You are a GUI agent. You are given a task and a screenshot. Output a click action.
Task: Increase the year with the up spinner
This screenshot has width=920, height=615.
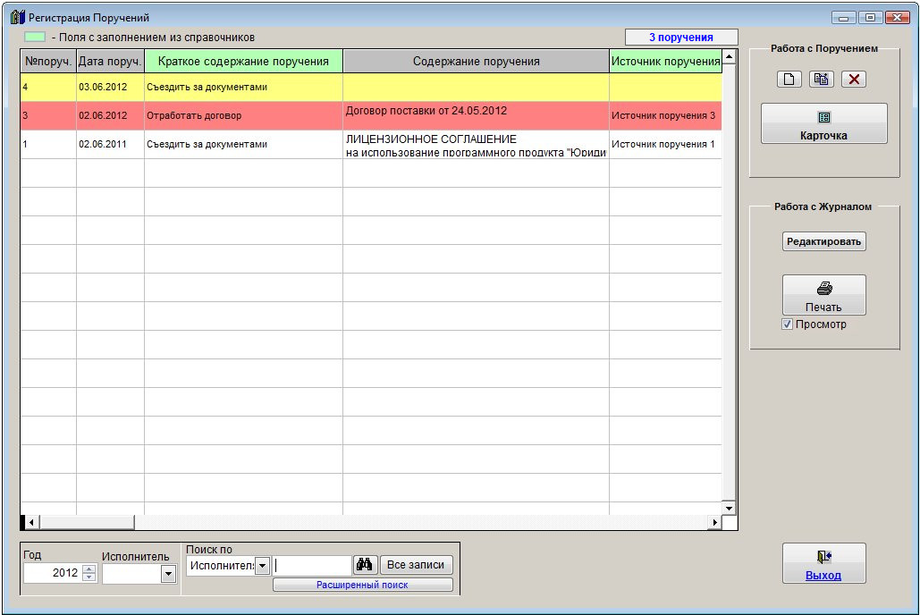tap(89, 569)
